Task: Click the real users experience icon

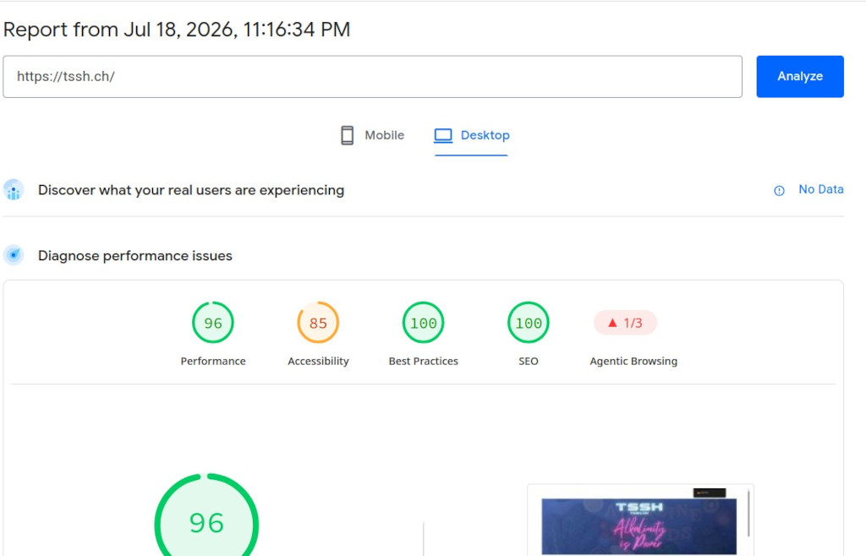Action: click(14, 190)
